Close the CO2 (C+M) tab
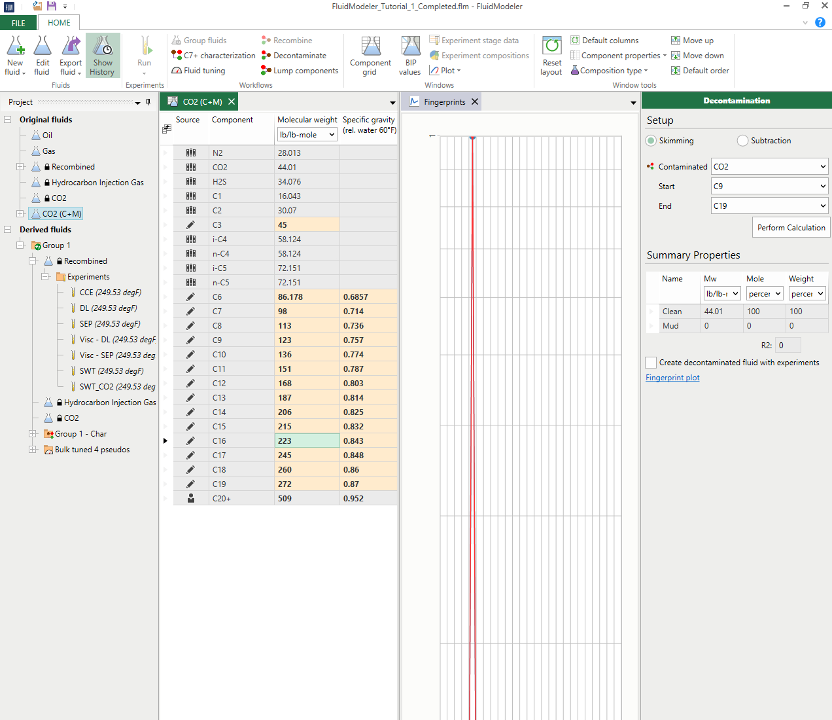 point(232,102)
